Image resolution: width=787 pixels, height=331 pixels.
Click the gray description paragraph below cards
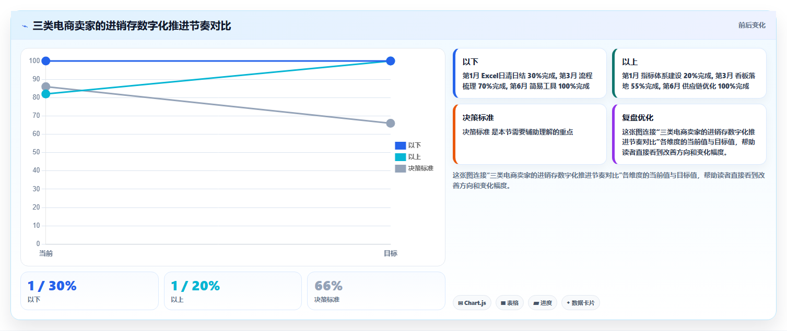coord(609,180)
